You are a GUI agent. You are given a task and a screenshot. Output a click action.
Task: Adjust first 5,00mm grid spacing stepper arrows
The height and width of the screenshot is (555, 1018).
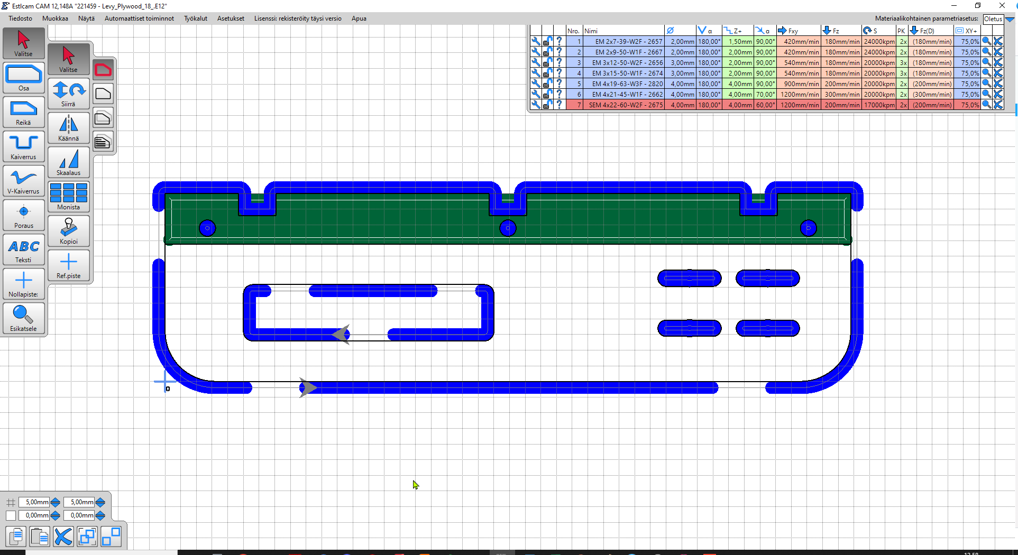(x=55, y=502)
